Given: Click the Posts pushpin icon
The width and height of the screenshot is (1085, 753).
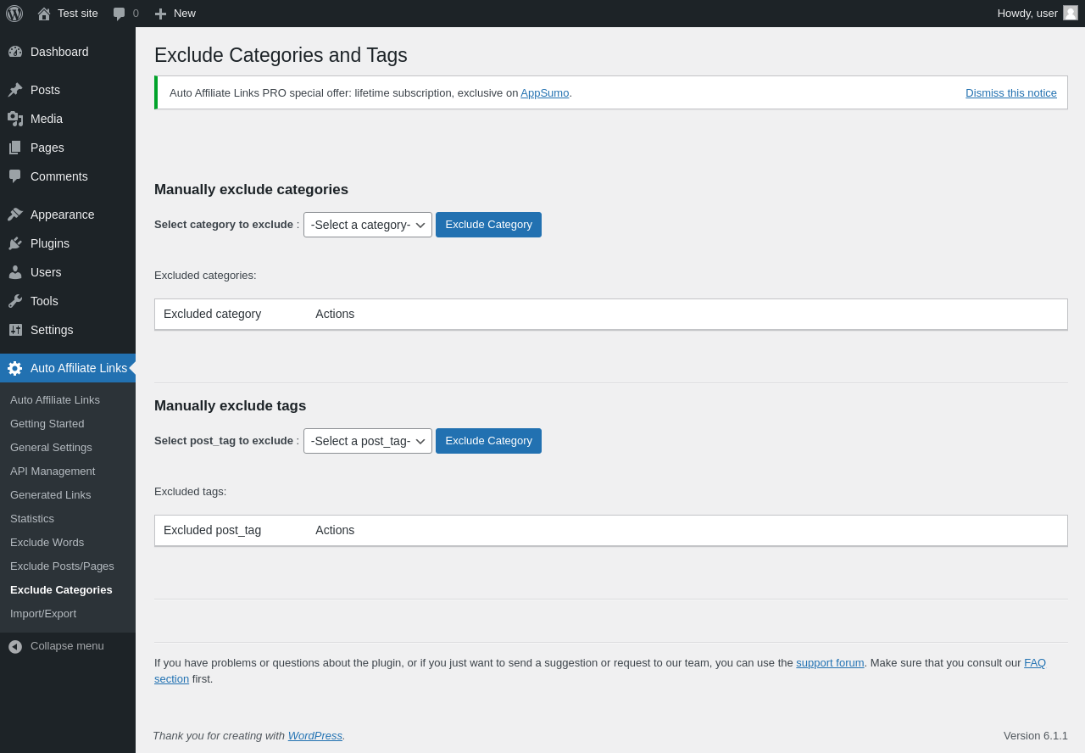Looking at the screenshot, I should [x=15, y=90].
